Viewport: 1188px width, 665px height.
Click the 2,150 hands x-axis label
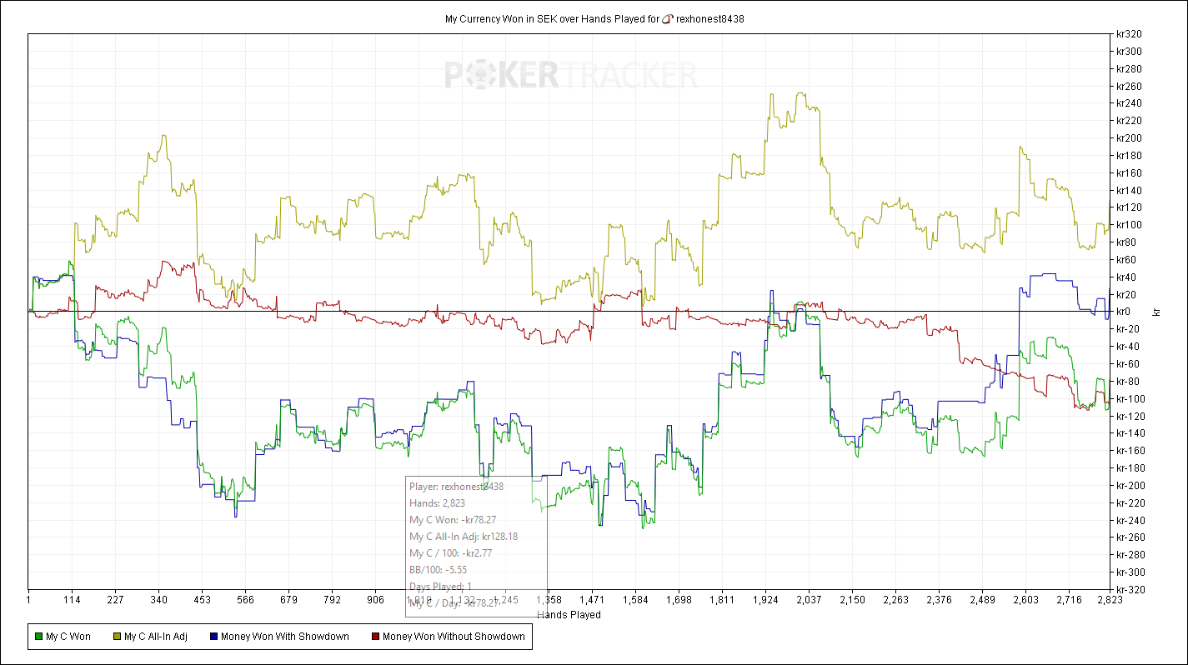pos(852,599)
